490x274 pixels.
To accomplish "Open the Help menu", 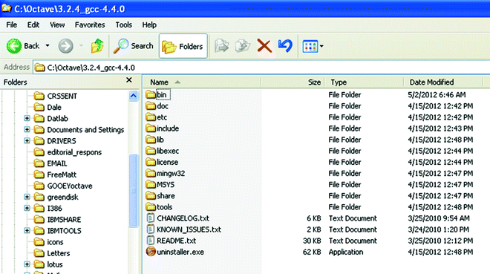I will pyautogui.click(x=149, y=25).
